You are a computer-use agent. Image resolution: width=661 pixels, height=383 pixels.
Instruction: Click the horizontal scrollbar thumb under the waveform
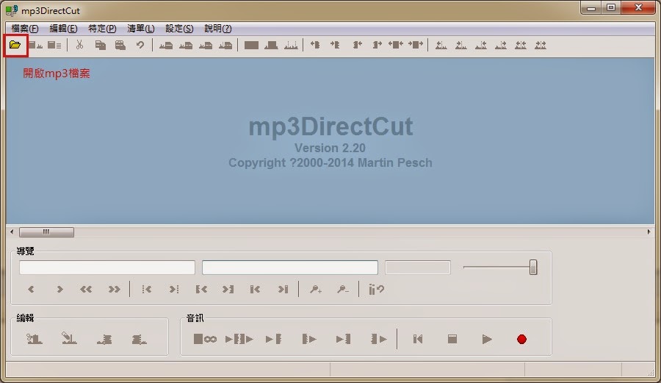click(x=46, y=232)
